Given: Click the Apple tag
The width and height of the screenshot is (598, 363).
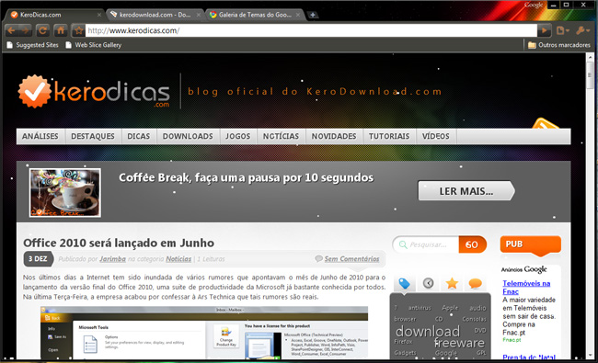Looking at the screenshot, I should [x=450, y=308].
